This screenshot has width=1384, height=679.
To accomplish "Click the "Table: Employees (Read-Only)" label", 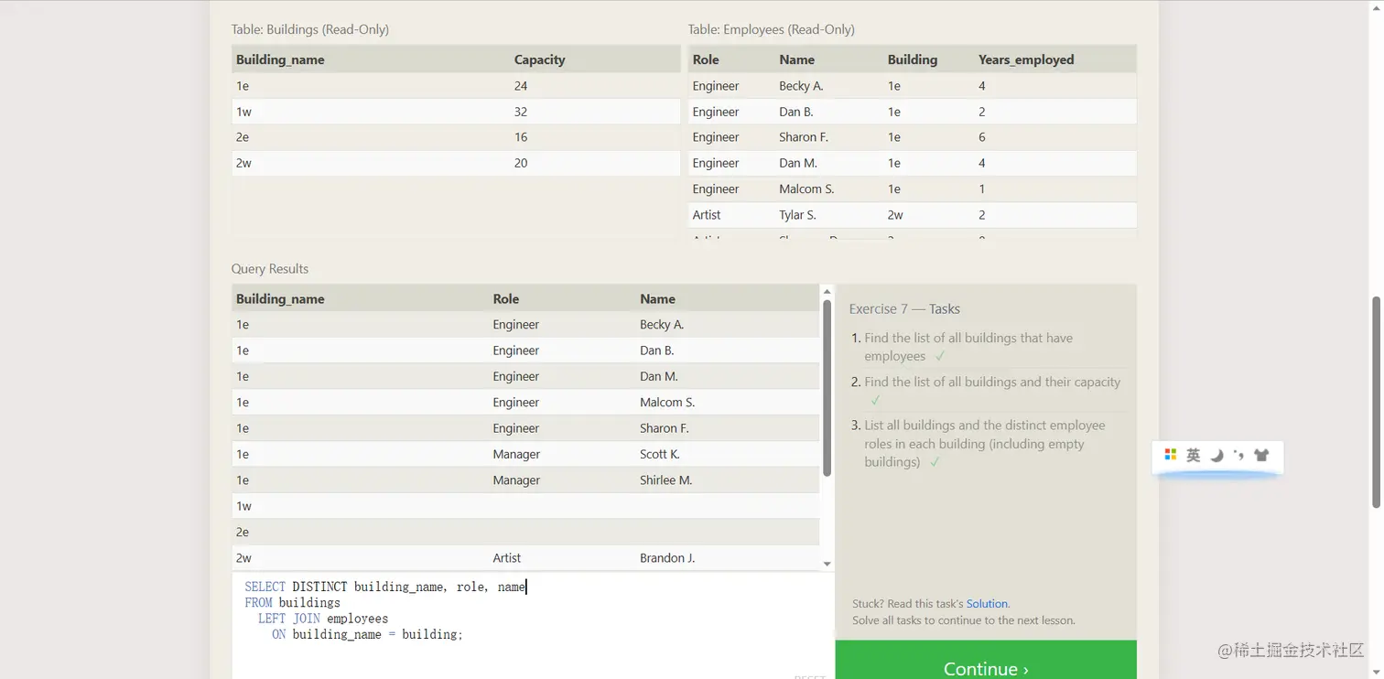I will click(x=772, y=29).
